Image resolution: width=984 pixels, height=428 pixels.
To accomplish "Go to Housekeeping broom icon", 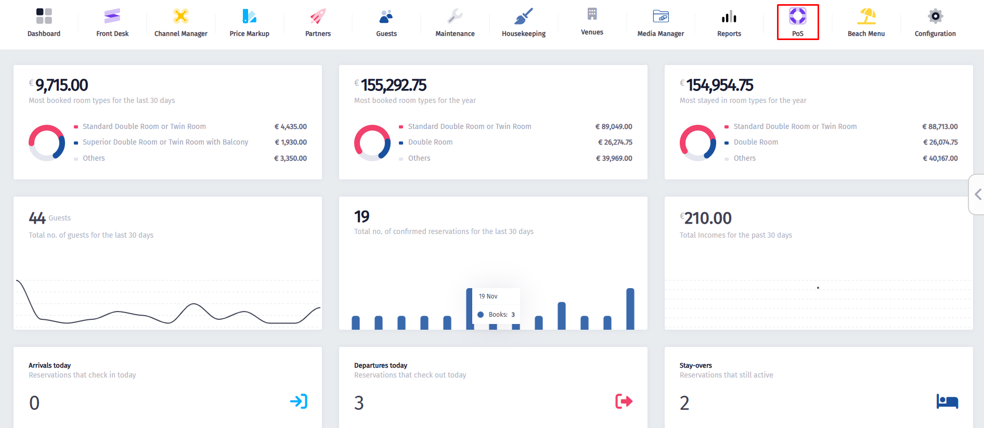I will point(523,17).
